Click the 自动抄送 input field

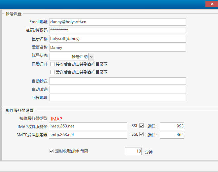coord(117,81)
